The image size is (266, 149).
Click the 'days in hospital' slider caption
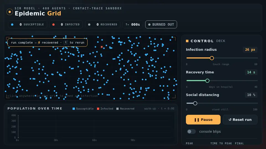tap(221, 87)
